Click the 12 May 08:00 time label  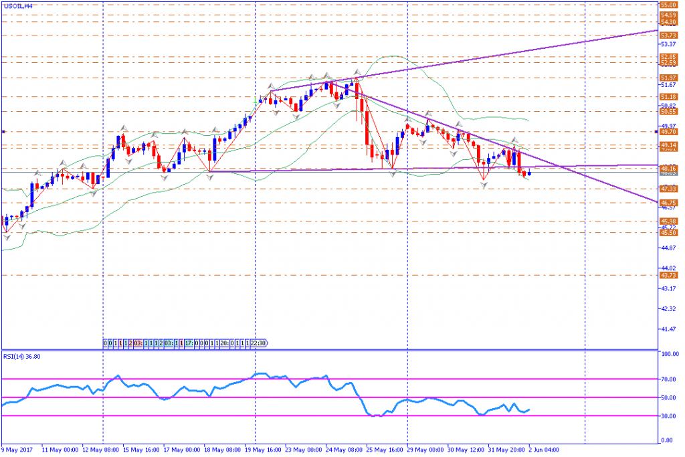point(100,450)
